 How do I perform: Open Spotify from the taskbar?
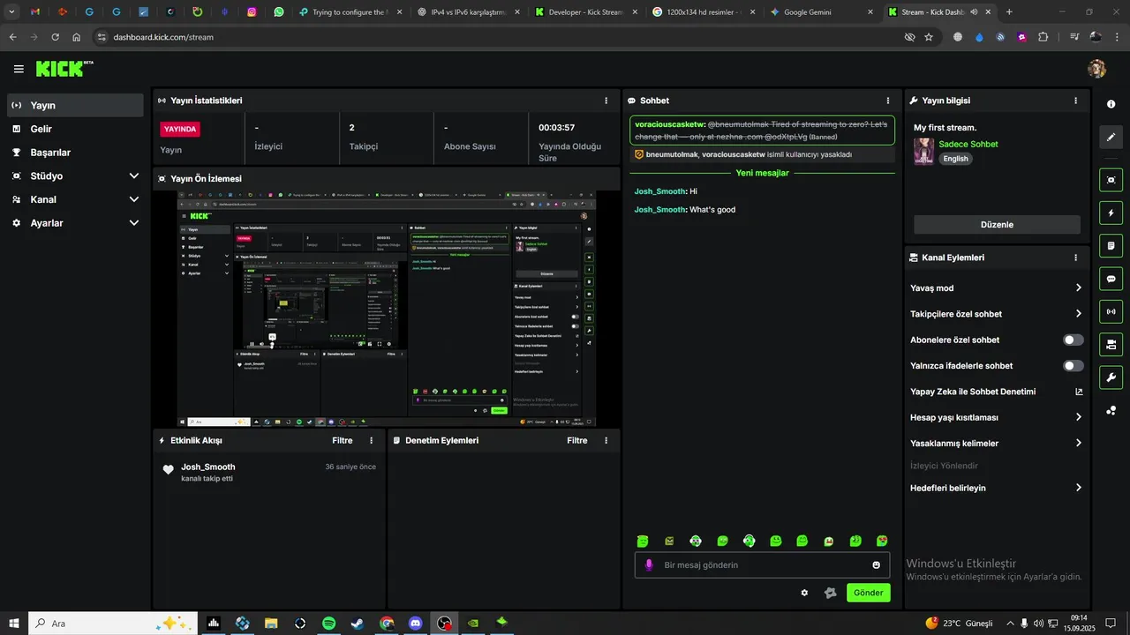coord(328,623)
